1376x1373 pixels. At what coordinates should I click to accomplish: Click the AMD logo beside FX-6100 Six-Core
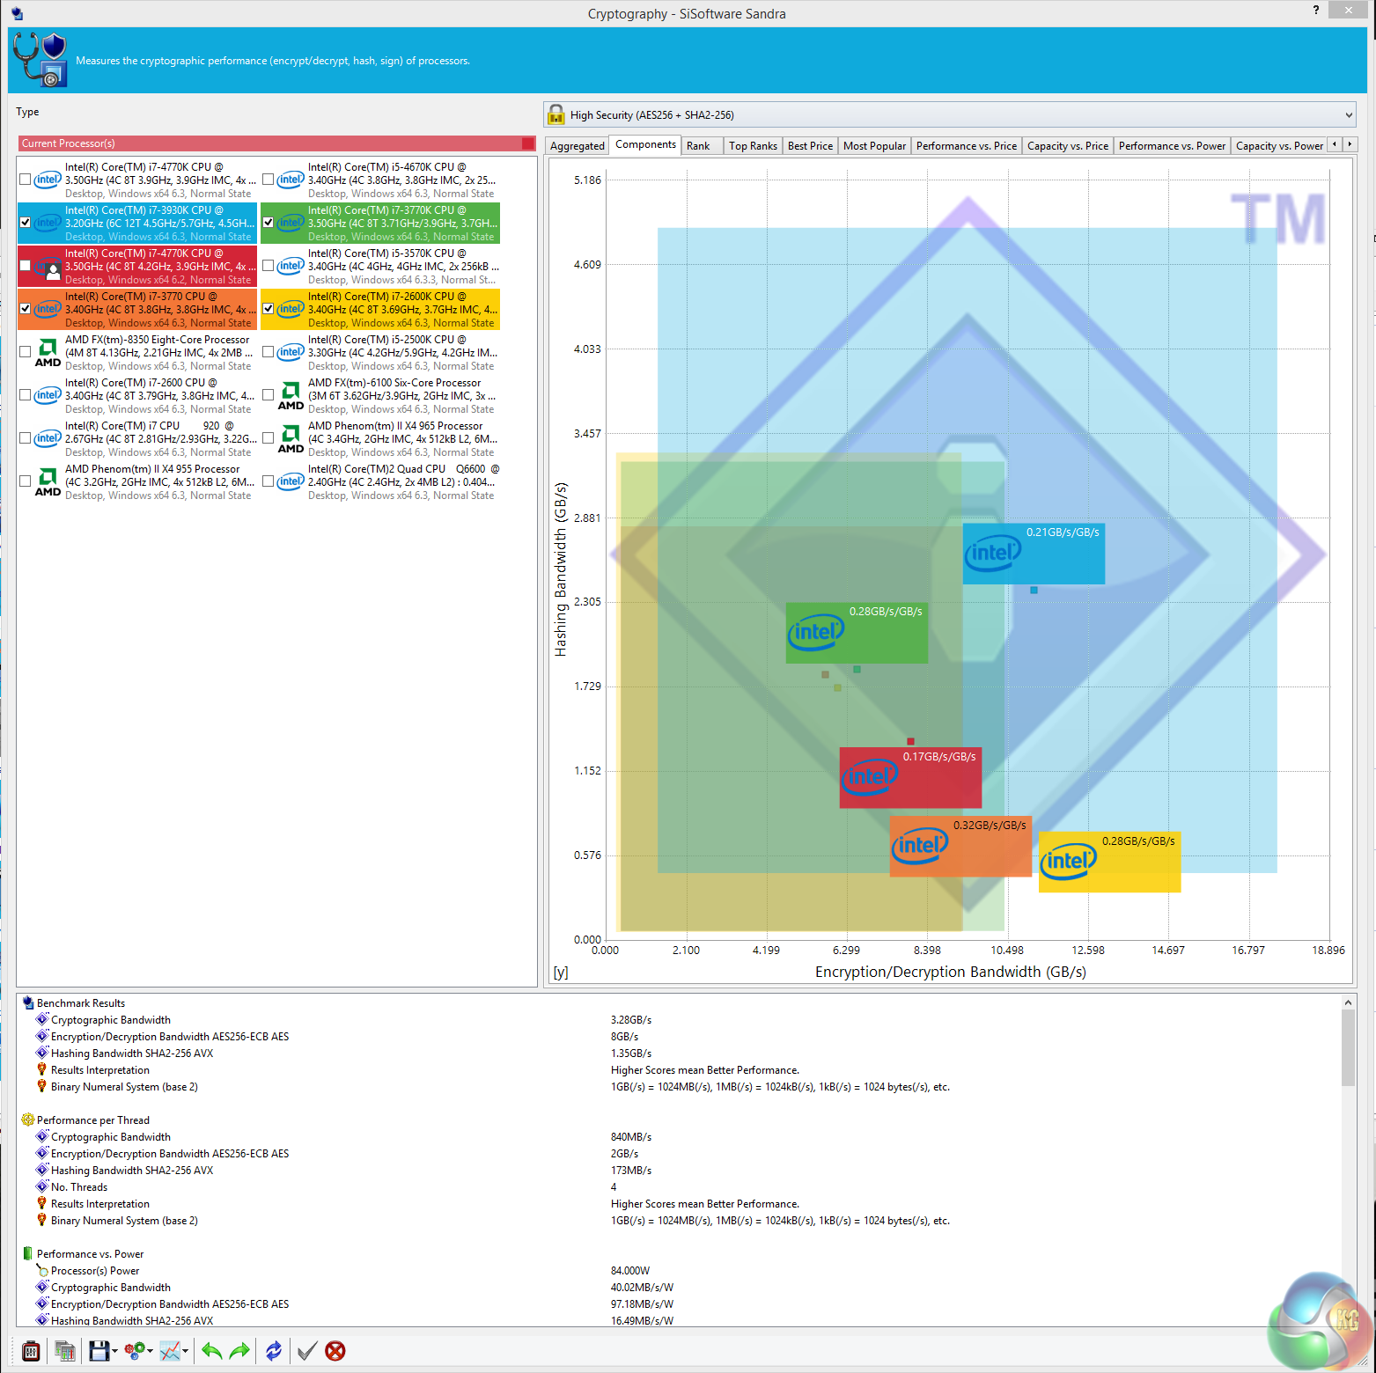[x=291, y=395]
